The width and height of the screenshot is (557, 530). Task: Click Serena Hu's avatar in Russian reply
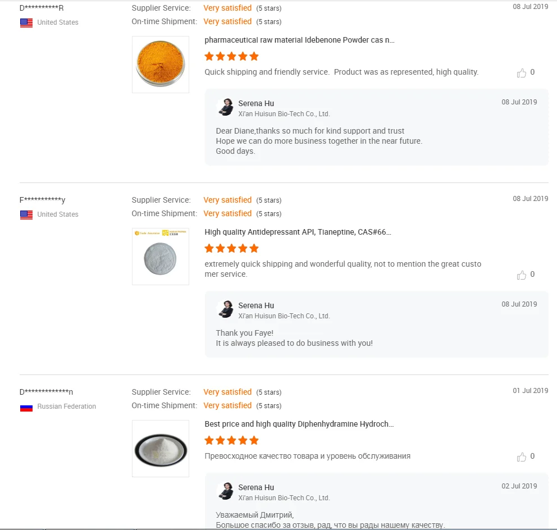pyautogui.click(x=226, y=491)
